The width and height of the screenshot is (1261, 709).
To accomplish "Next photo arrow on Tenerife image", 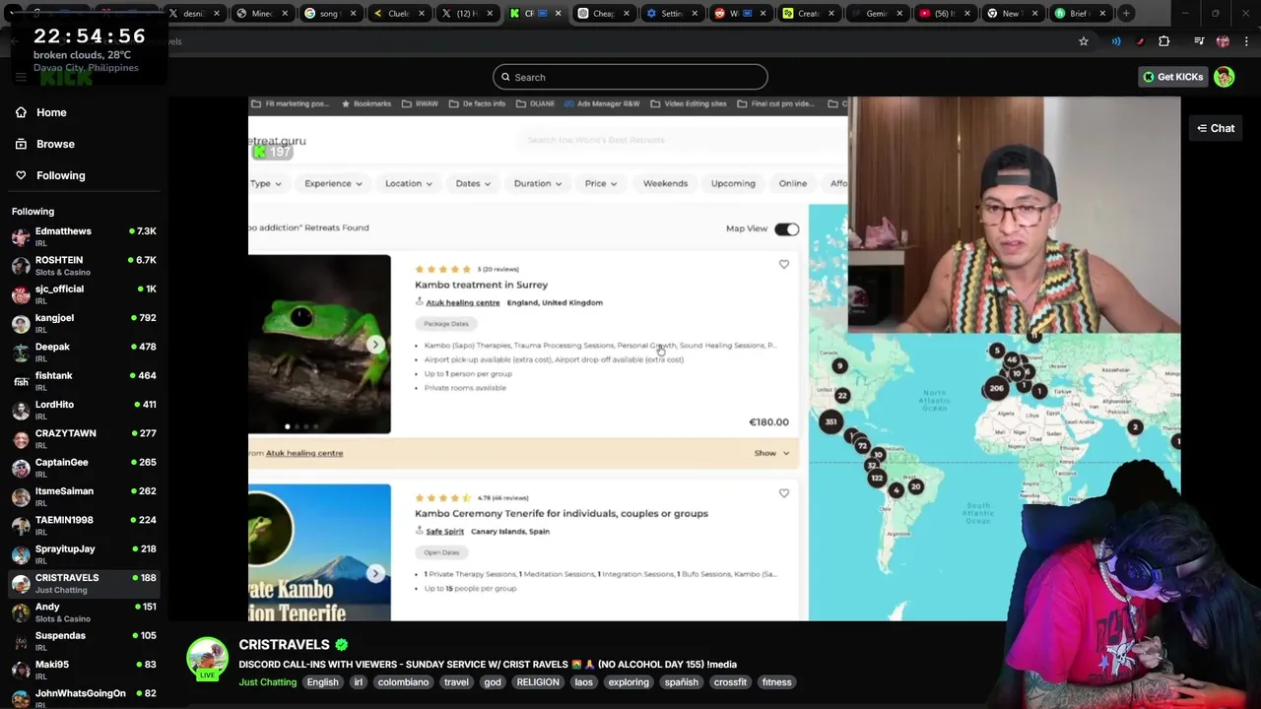I will point(375,573).
